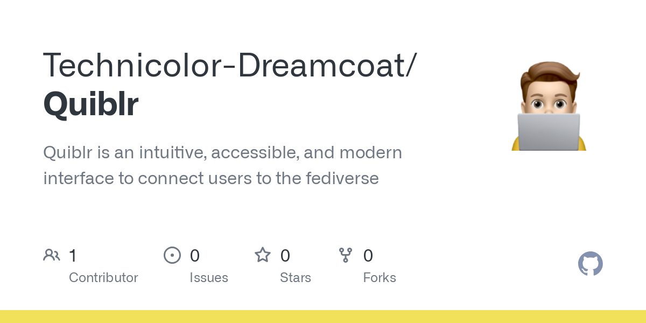Click the zero count above Forks
Viewport: 646px width, 323px height.
[x=368, y=256]
